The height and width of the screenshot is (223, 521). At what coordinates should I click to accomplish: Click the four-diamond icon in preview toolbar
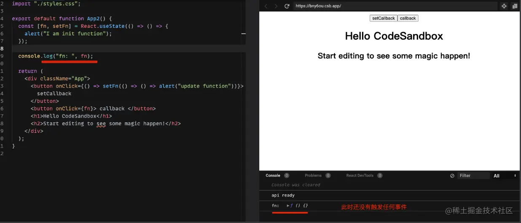tap(504, 6)
